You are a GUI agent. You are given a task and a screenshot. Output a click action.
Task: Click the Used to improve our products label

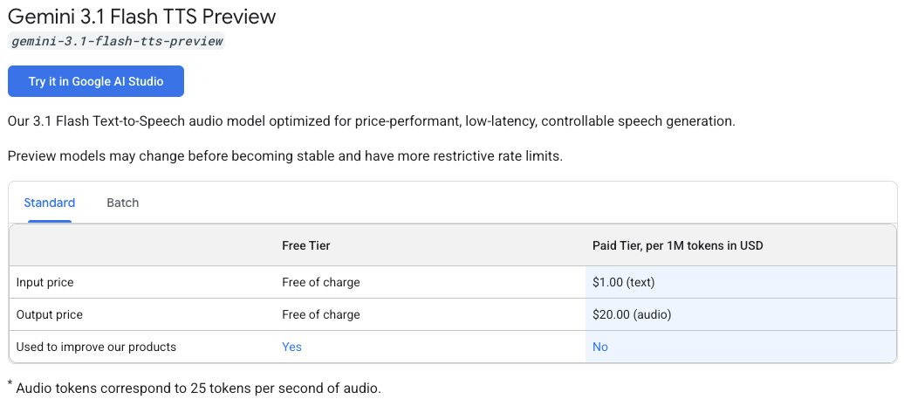[96, 348]
